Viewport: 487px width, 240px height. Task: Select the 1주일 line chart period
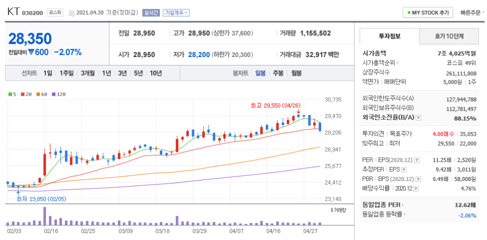tap(67, 73)
